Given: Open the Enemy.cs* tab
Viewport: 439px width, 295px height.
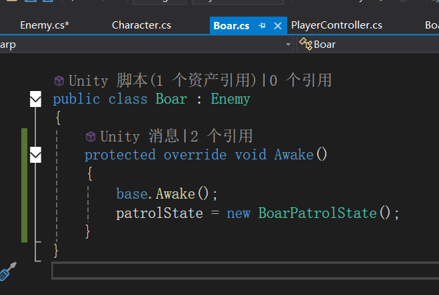Looking at the screenshot, I should point(44,25).
